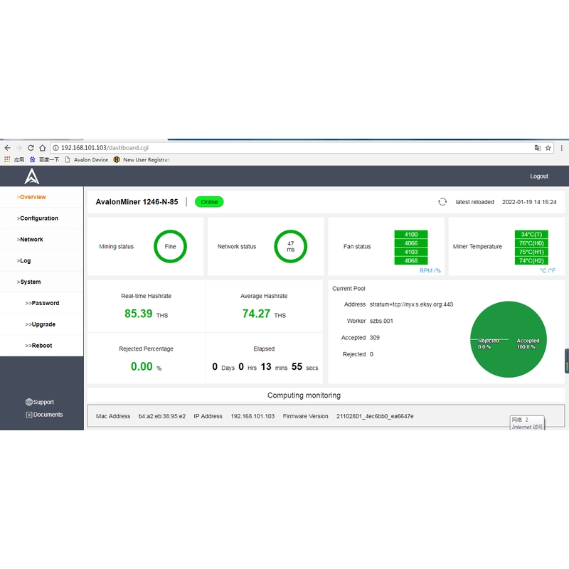Screen dimensions: 569x569
Task: Open Log in the sidebar
Action: pyautogui.click(x=23, y=260)
